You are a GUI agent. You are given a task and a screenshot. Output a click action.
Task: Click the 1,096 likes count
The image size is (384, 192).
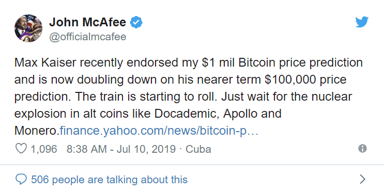point(44,149)
